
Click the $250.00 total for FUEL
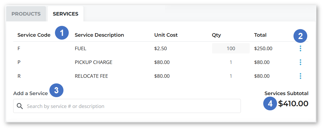(x=263, y=48)
